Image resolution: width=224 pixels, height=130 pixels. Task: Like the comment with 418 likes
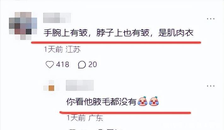point(50,65)
